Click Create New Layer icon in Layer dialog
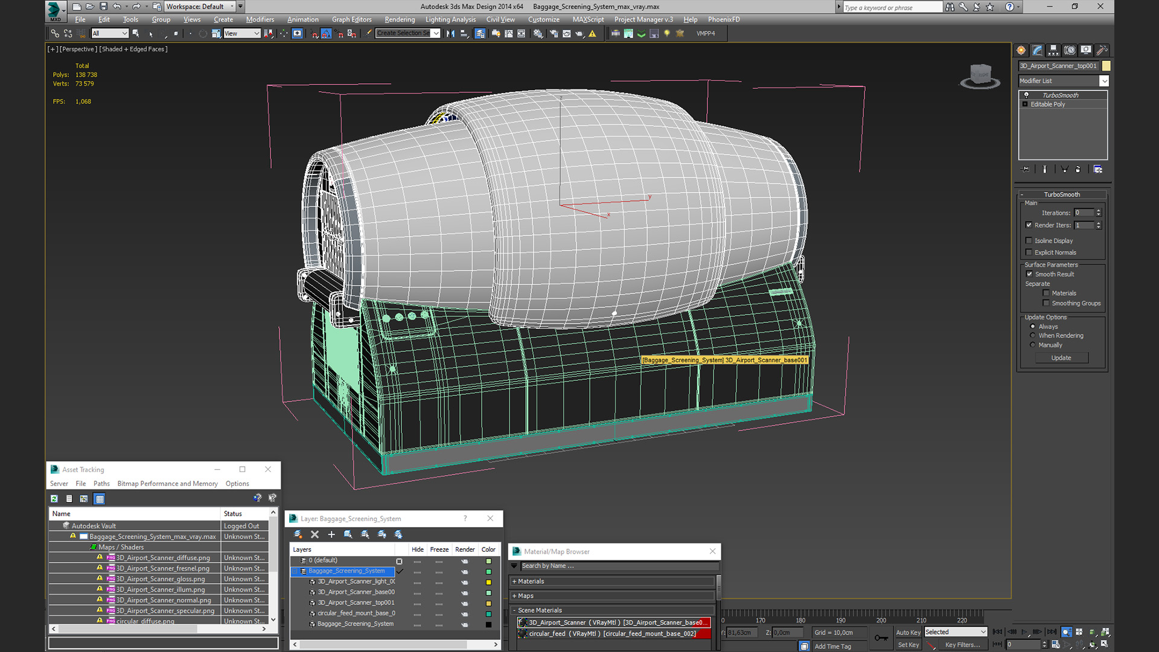This screenshot has height=652, width=1159. (298, 534)
